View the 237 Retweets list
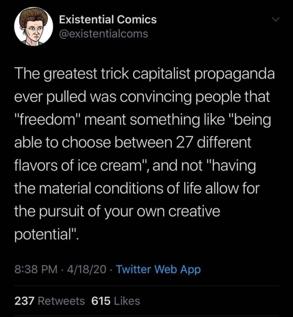Viewport: 293px width, 317px height. (49, 301)
